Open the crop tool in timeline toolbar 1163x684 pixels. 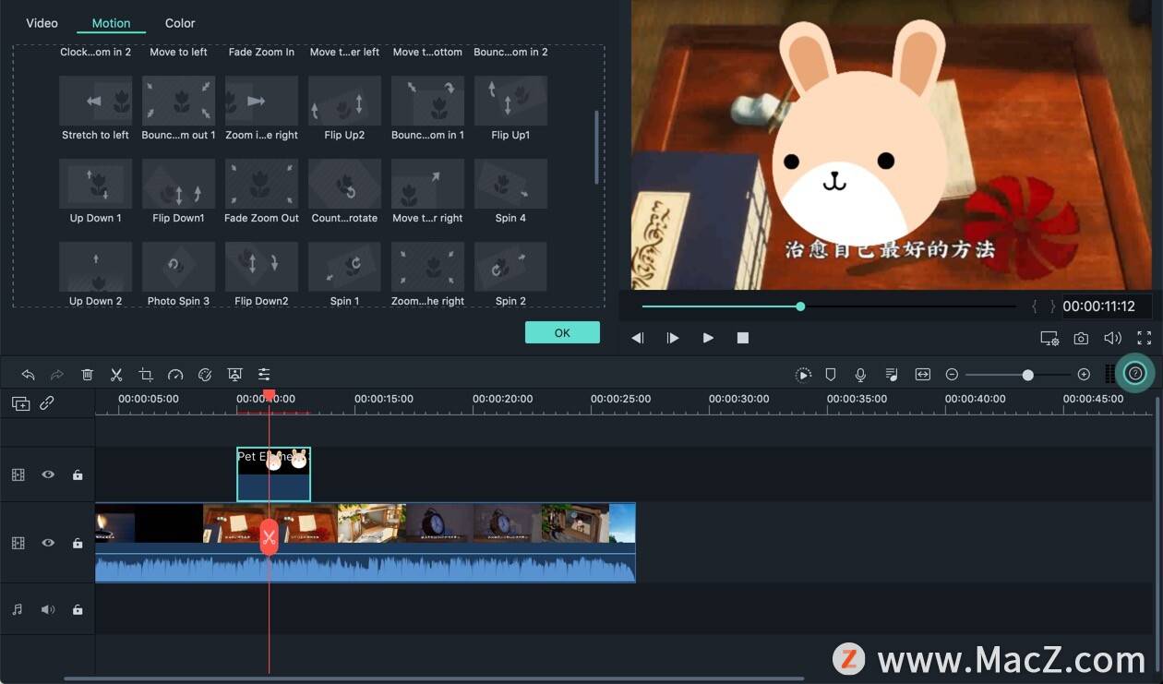pos(146,374)
